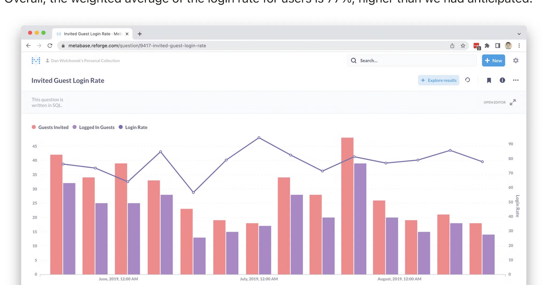The width and height of the screenshot is (543, 285).
Task: Bookmark this question using the bookmark icon
Action: (489, 80)
